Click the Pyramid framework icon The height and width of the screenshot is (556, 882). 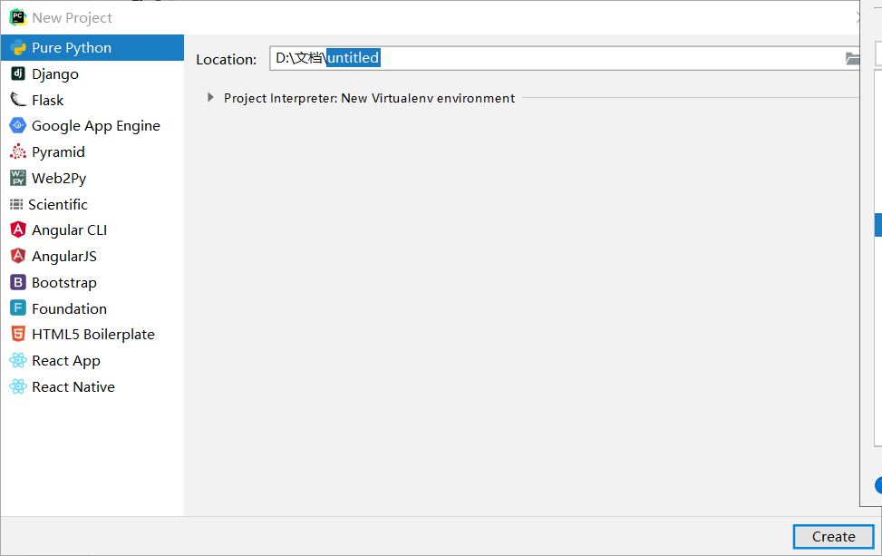click(18, 152)
